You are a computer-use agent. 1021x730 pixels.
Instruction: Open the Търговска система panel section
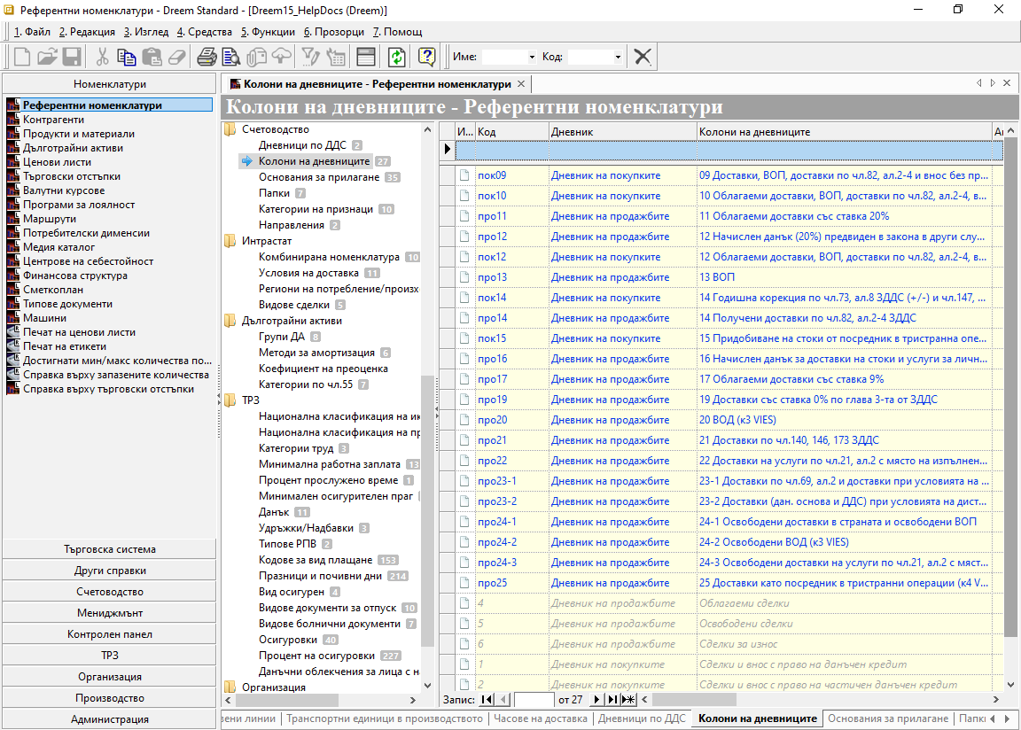pyautogui.click(x=110, y=549)
